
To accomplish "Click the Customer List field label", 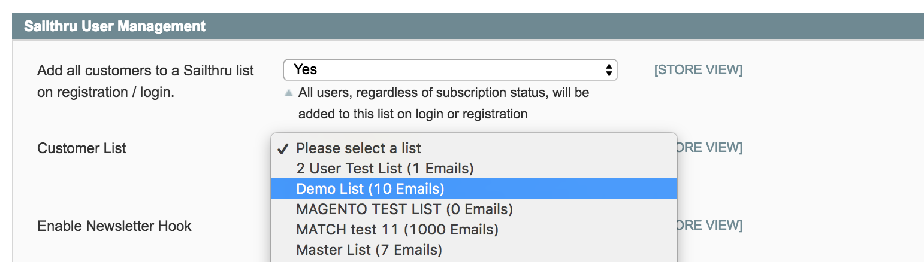I will pyautogui.click(x=81, y=148).
